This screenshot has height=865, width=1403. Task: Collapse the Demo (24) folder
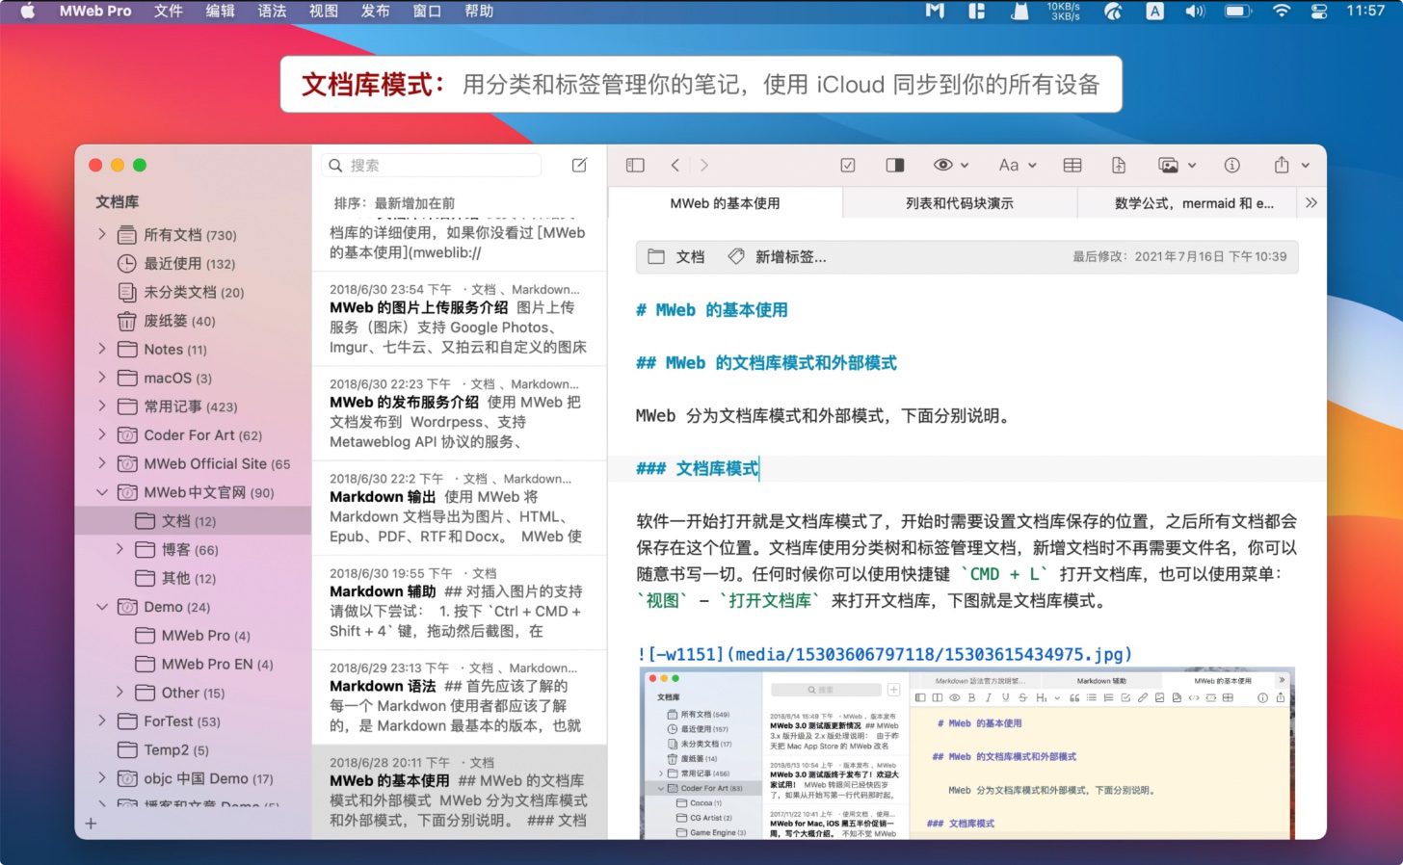pyautogui.click(x=102, y=607)
